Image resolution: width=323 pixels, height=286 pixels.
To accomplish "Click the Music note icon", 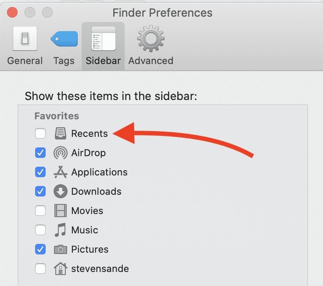I will click(61, 230).
